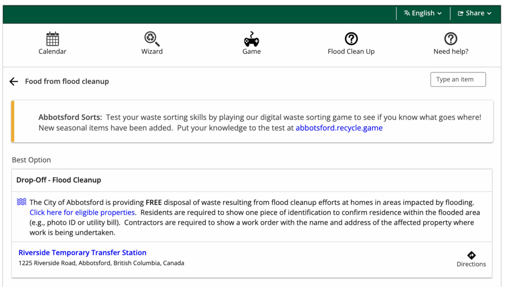This screenshot has height=287, width=505.
Task: Click the Flood Clean Up question icon
Action: click(351, 39)
